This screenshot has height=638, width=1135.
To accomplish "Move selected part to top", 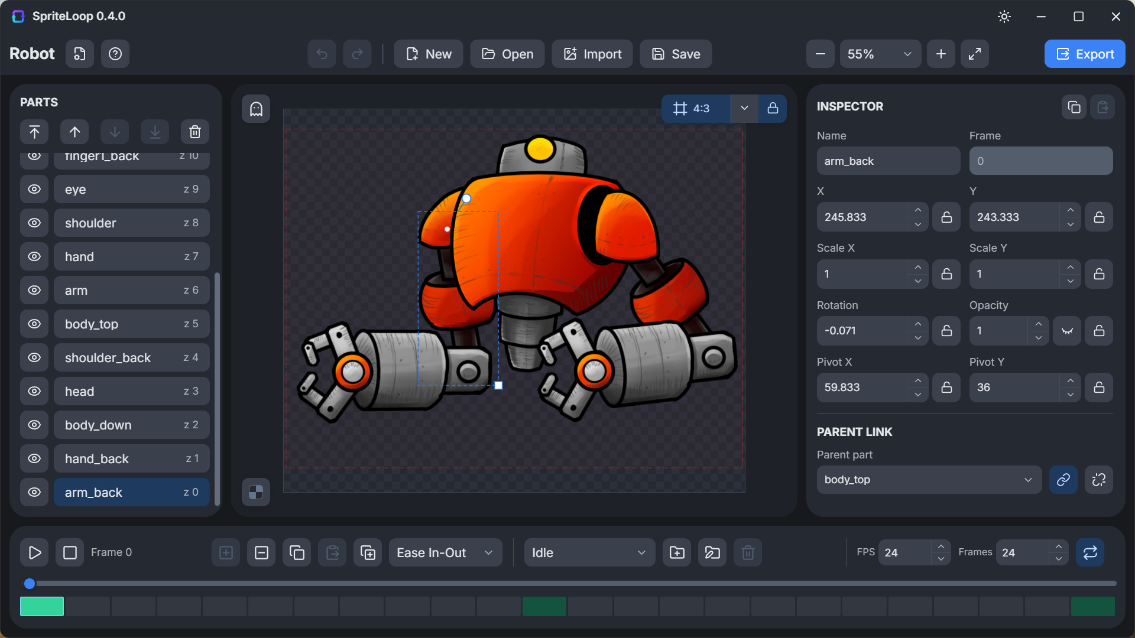I will click(34, 132).
